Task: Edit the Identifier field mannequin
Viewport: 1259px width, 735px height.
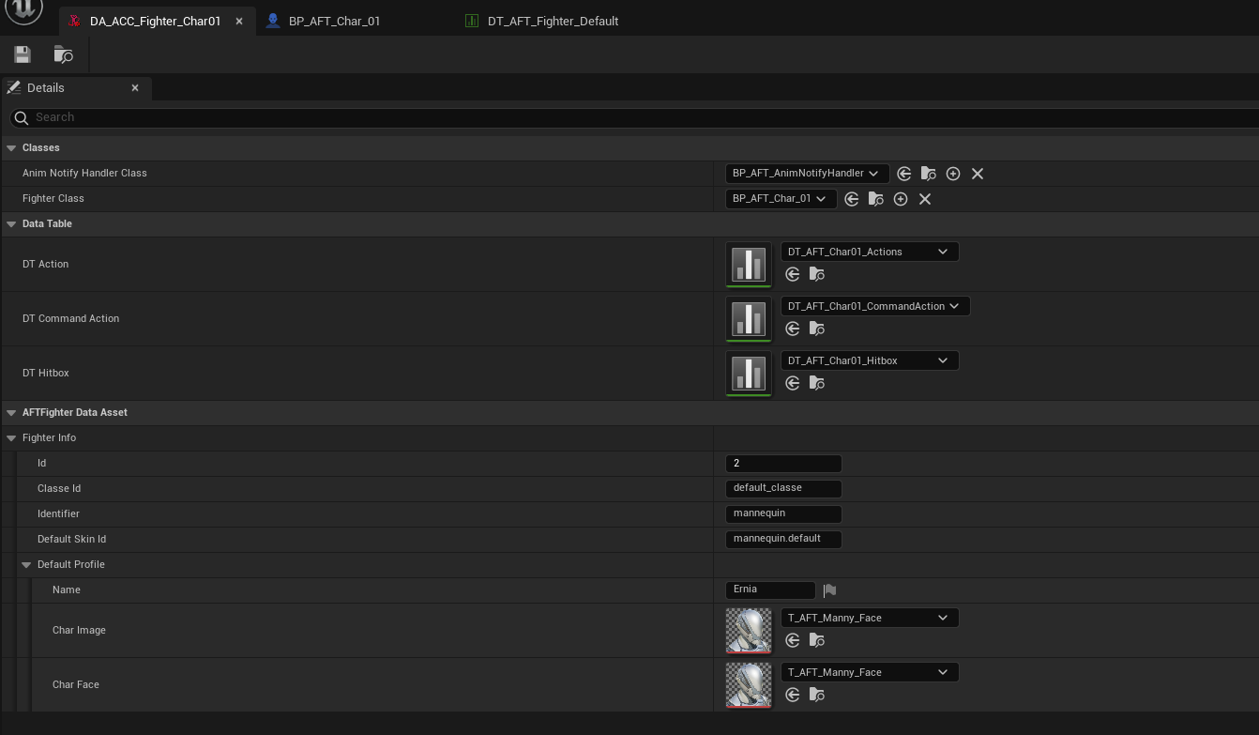Action: click(783, 514)
